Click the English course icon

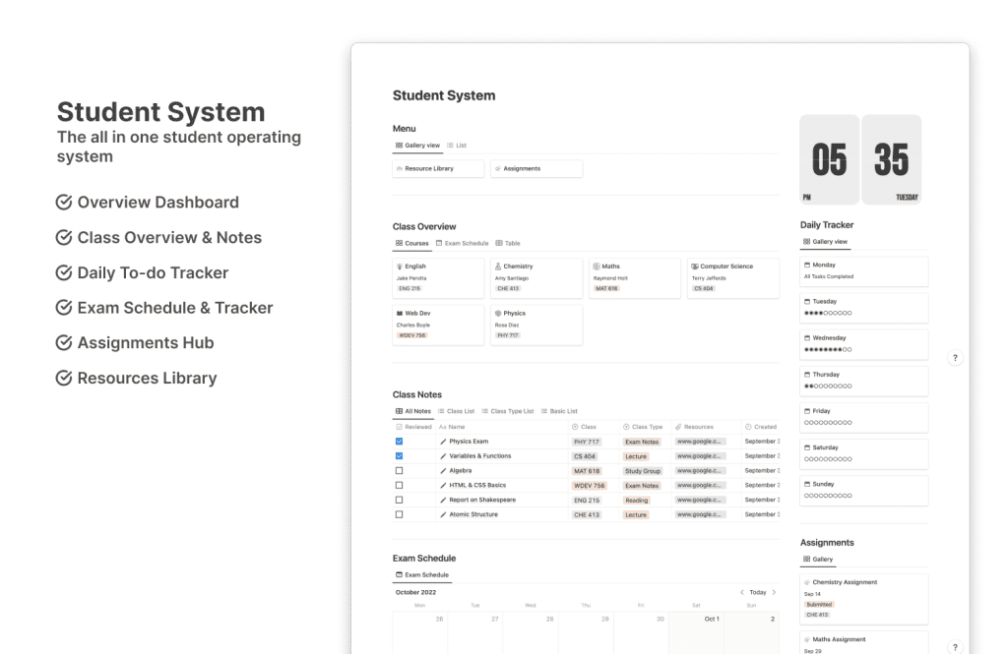[399, 267]
